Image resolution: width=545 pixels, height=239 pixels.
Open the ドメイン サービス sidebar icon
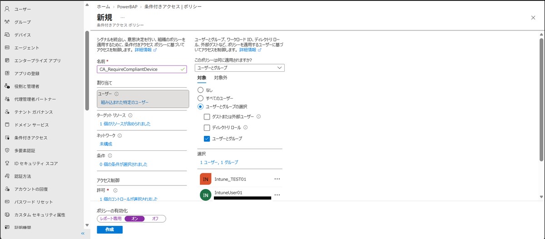[x=7, y=124]
